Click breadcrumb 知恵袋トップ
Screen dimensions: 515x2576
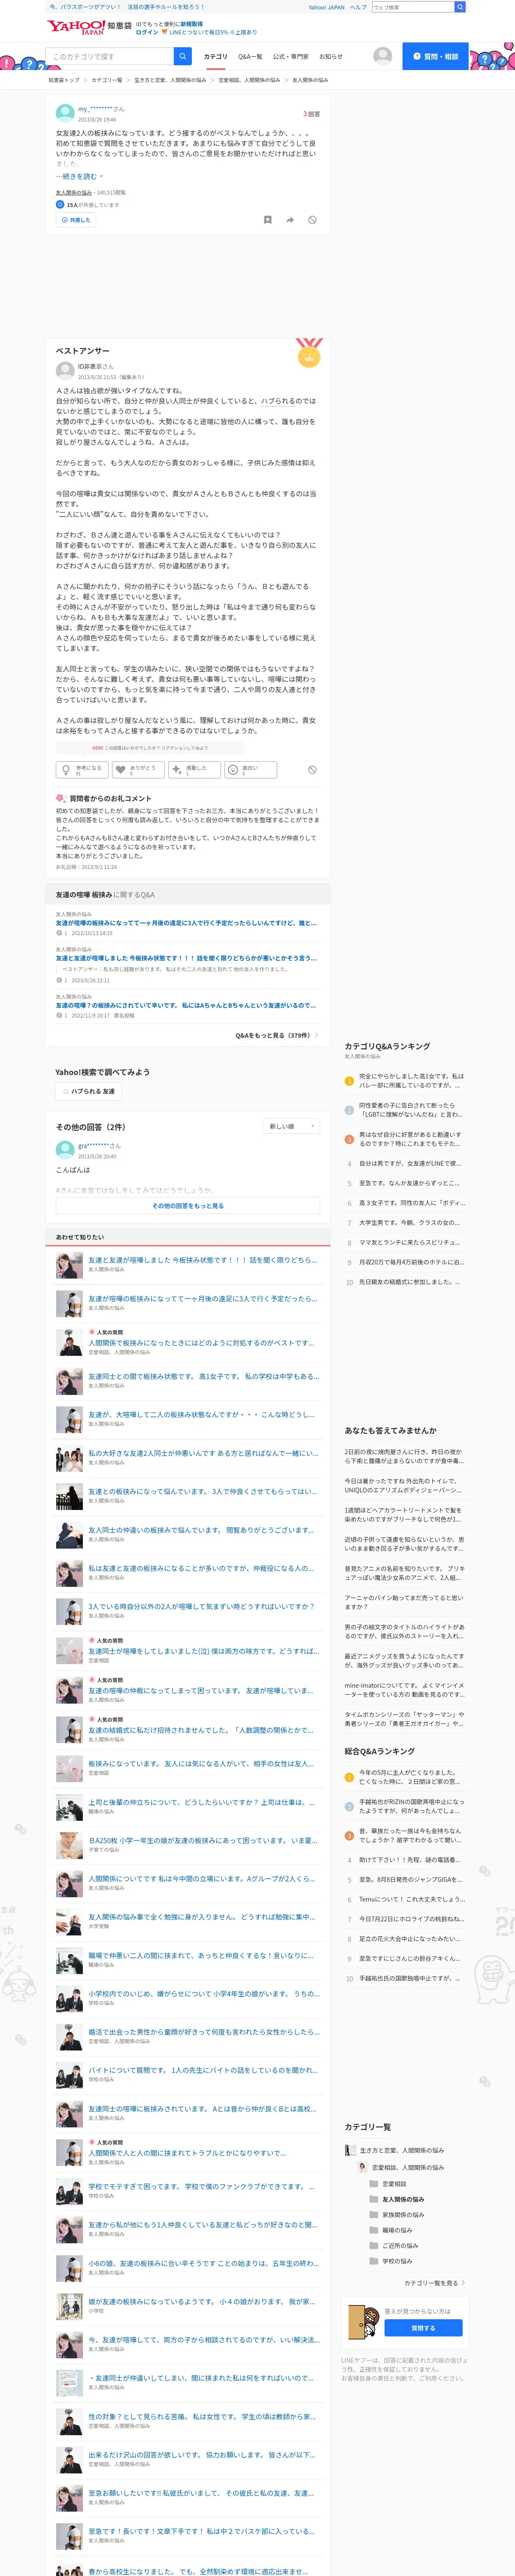point(64,80)
